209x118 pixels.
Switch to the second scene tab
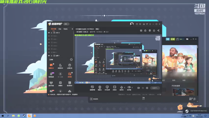[x=60, y=29]
